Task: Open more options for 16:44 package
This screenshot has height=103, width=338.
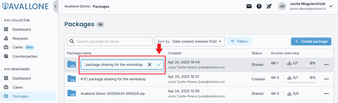Action: coord(326,65)
